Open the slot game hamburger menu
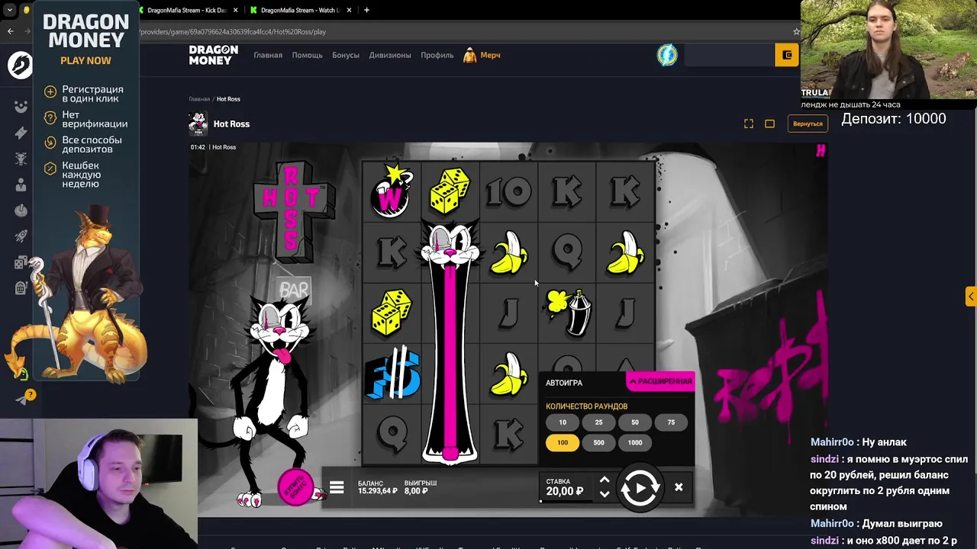 click(x=337, y=488)
